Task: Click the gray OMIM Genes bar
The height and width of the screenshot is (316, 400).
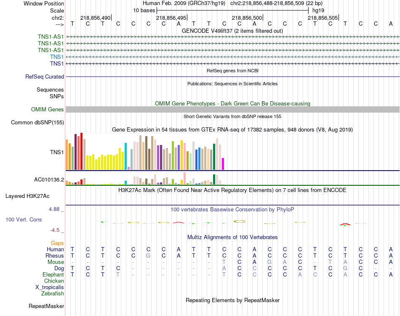Action: [x=232, y=110]
